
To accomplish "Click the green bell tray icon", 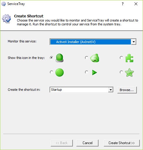I will click(x=95, y=58).
